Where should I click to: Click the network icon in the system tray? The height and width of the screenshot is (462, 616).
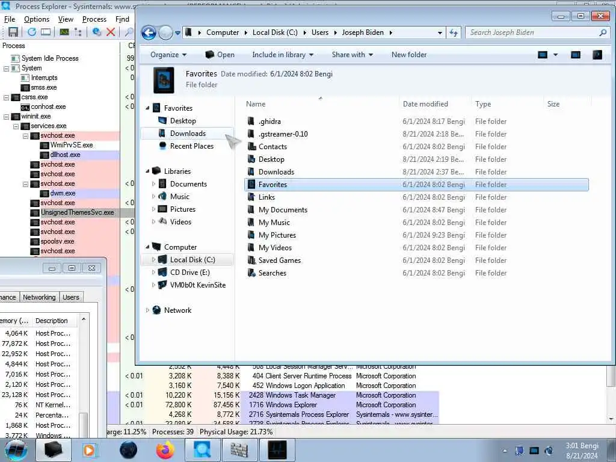pyautogui.click(x=534, y=451)
